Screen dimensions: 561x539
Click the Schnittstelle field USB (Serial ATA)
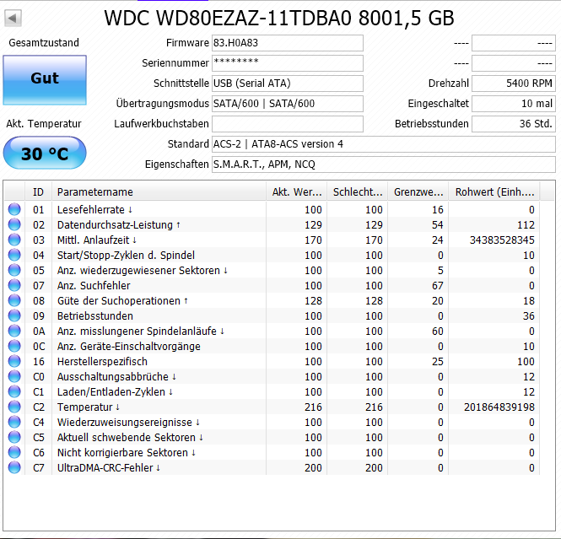click(x=288, y=84)
